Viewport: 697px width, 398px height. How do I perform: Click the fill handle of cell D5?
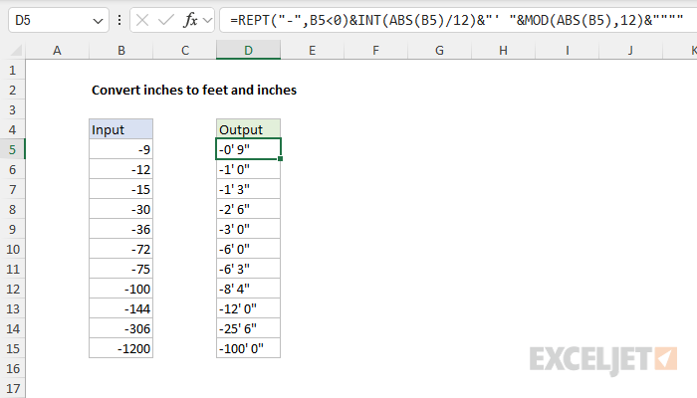tap(280, 159)
